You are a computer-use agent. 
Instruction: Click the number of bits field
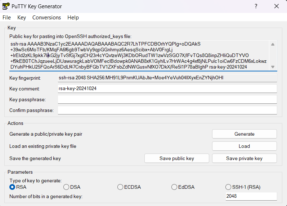[251, 196]
